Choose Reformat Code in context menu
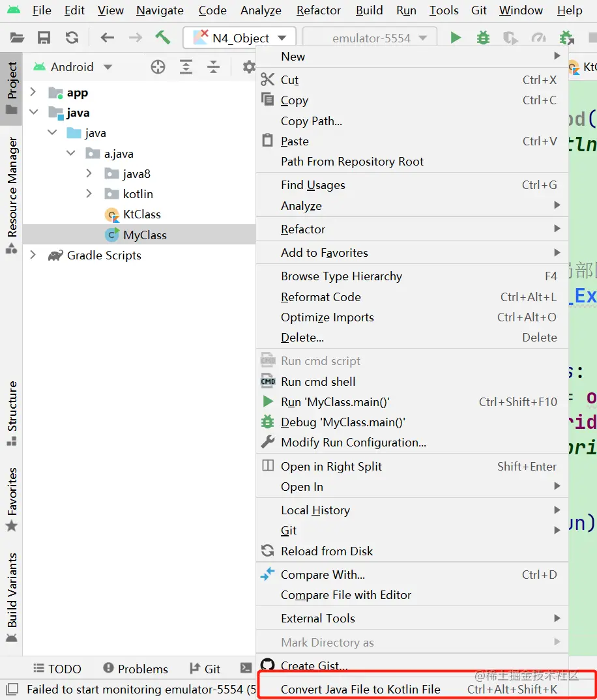Screen dimensions: 597x700 (412, 297)
